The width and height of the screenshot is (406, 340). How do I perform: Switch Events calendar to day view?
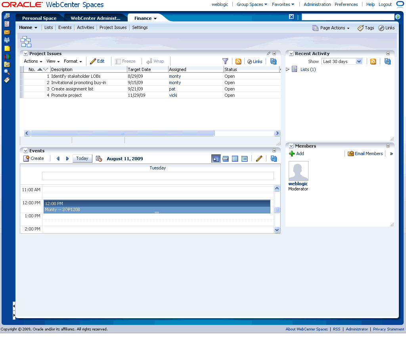coord(216,159)
